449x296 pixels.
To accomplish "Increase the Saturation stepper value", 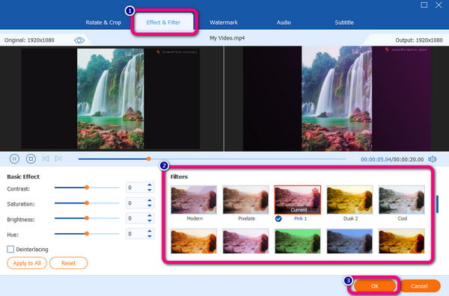I will (150, 200).
